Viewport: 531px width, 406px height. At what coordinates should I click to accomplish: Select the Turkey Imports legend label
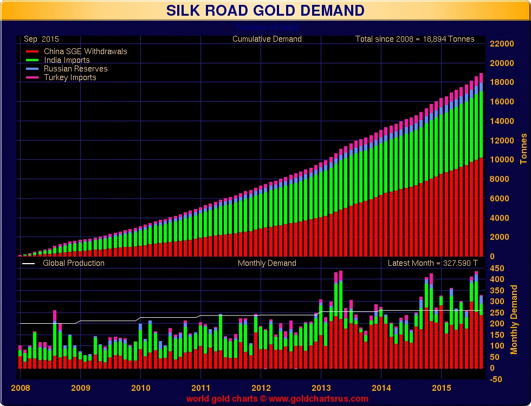click(70, 77)
